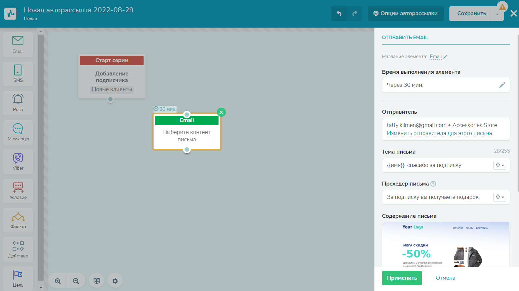Remove the Email node with green X

click(221, 112)
